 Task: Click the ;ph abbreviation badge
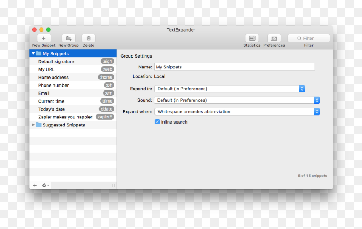(x=109, y=85)
